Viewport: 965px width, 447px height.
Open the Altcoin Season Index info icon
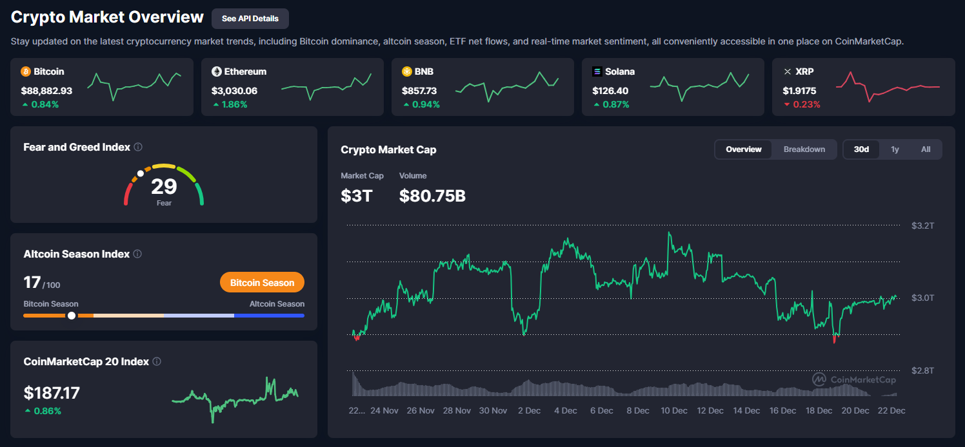click(137, 254)
